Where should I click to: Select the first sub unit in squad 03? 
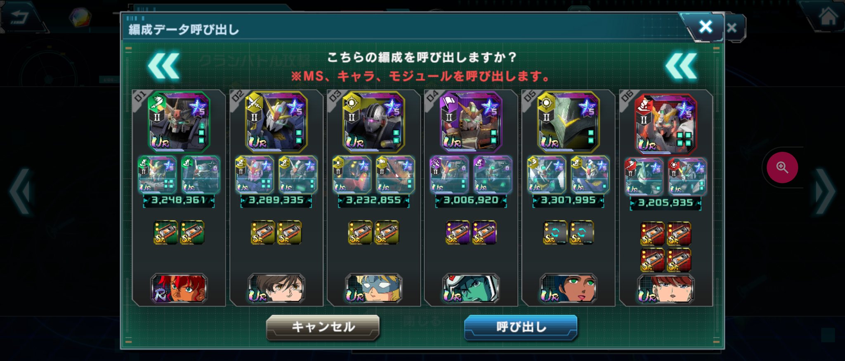click(352, 175)
